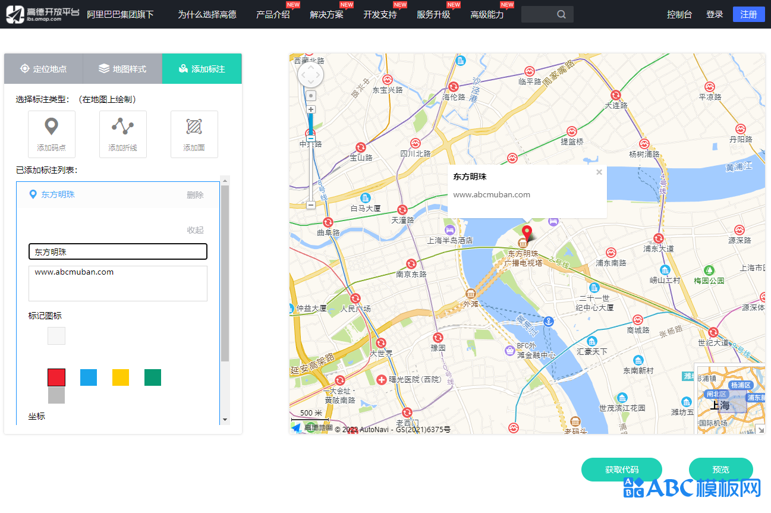Click the 预览 preview button
The width and height of the screenshot is (771, 513).
[x=721, y=470]
